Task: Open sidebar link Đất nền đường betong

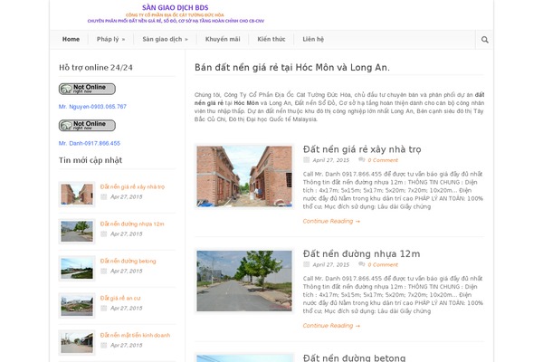Action: (128, 261)
